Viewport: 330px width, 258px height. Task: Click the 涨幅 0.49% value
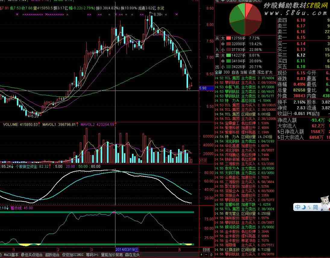[x=299, y=85]
